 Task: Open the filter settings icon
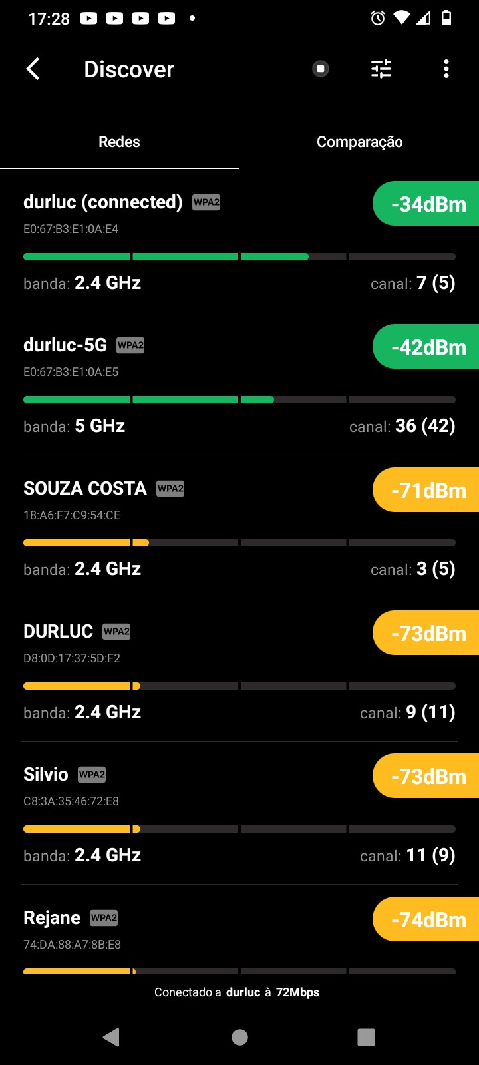pos(381,69)
